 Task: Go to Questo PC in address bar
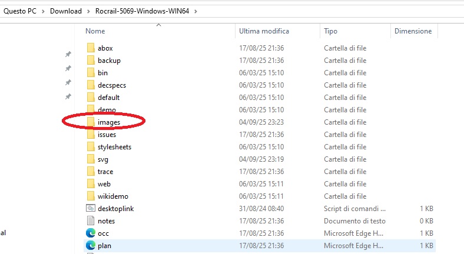20,11
